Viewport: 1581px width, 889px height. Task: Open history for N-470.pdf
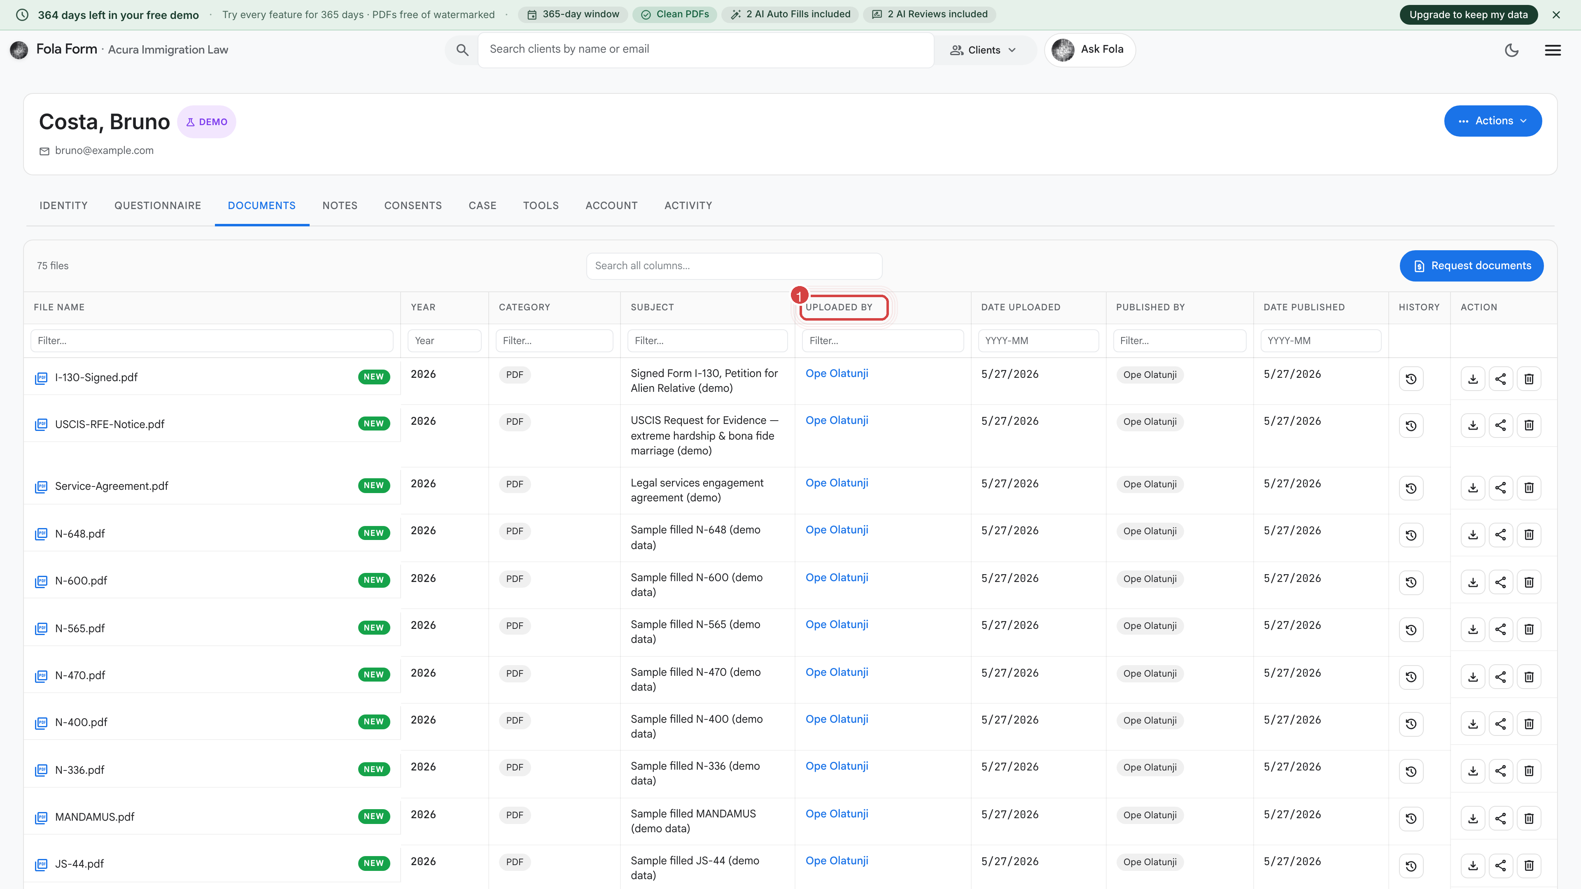click(x=1411, y=677)
